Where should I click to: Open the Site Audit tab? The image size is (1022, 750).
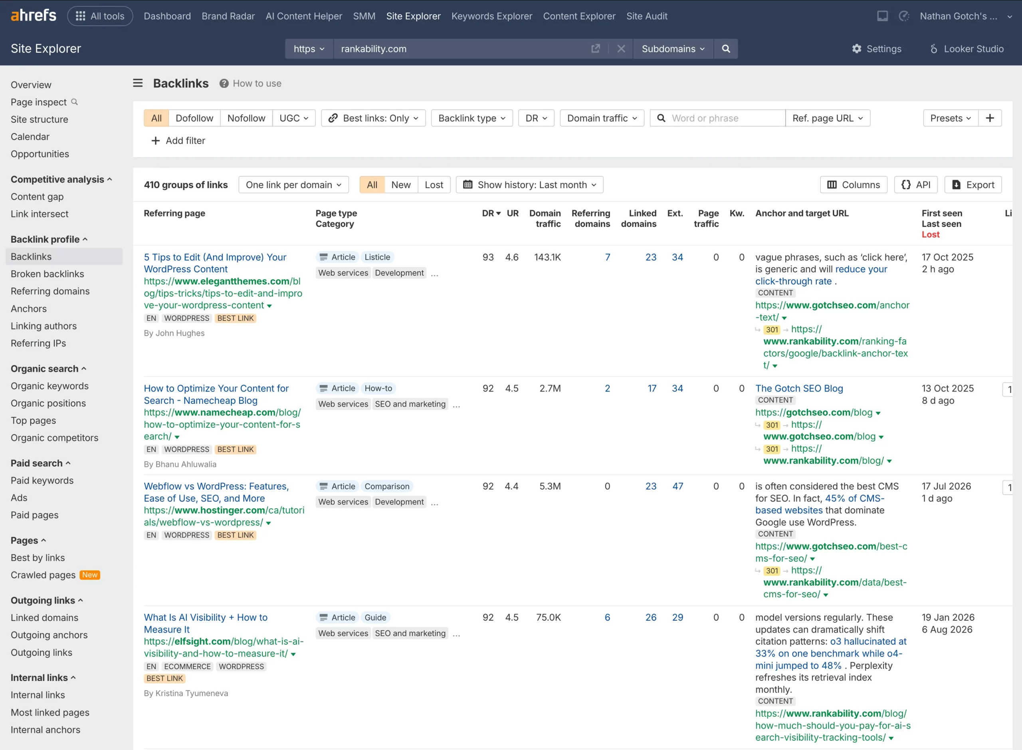point(647,16)
